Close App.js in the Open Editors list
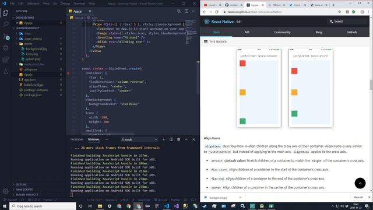Image resolution: width=373 pixels, height=210 pixels. [x=17, y=23]
